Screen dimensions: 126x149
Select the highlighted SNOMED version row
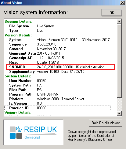pos(60,67)
